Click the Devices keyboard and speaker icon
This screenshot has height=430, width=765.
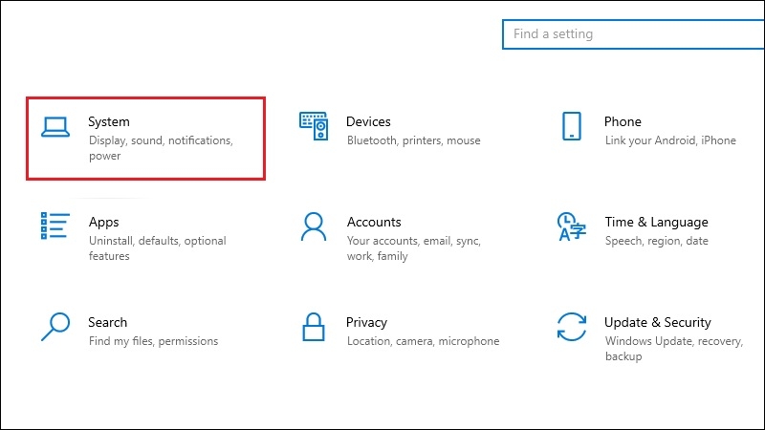(x=314, y=126)
